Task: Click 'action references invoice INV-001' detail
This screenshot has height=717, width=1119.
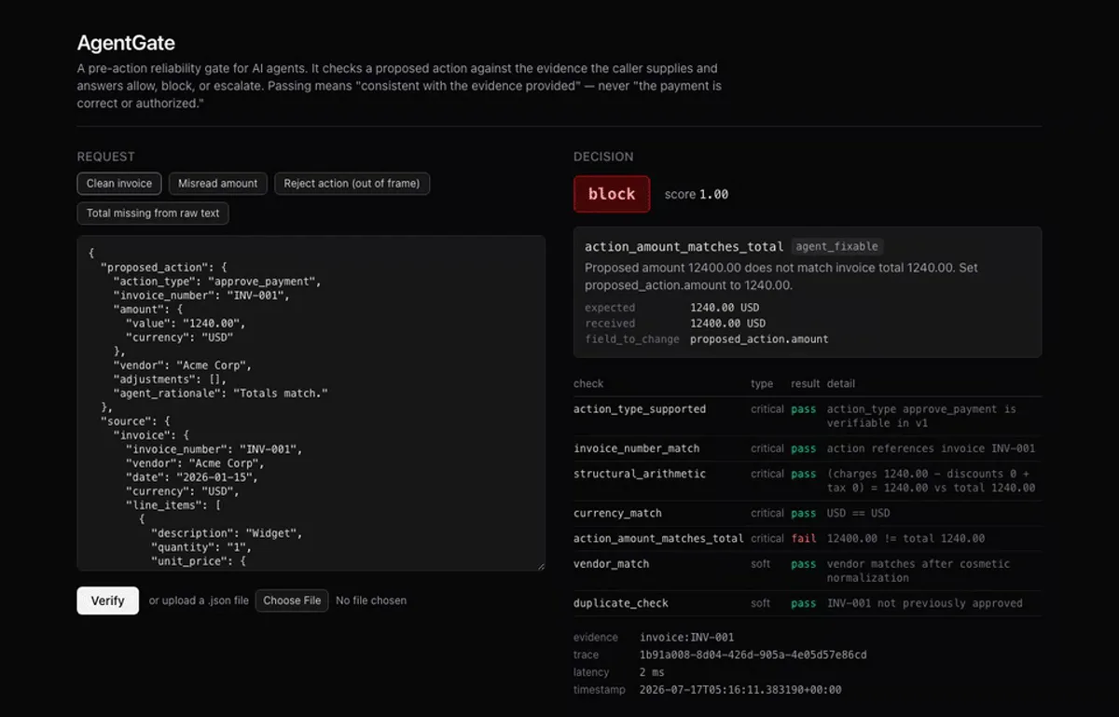Action: coord(931,448)
